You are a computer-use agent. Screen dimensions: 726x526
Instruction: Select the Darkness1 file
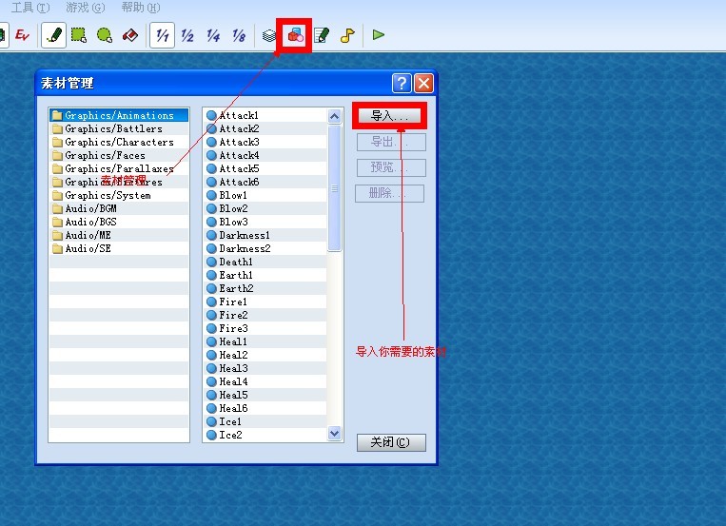[265, 235]
